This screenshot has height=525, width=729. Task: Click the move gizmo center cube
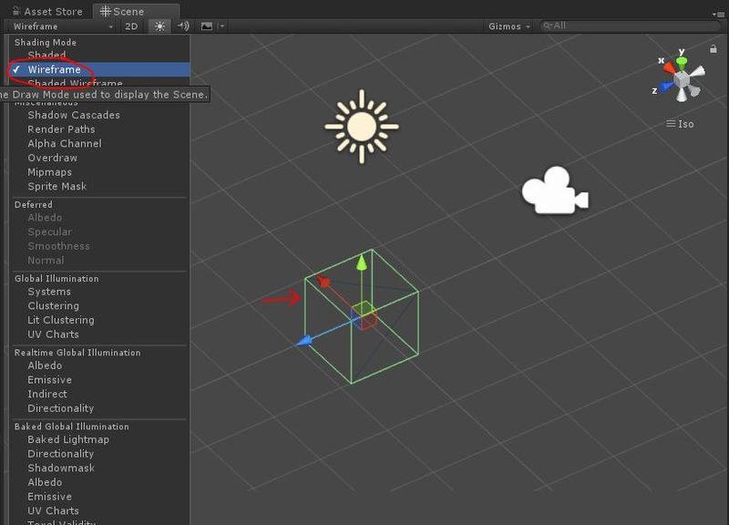click(364, 315)
